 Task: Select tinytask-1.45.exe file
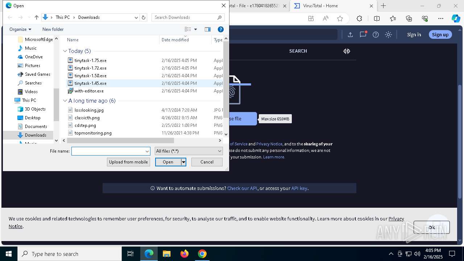90,83
